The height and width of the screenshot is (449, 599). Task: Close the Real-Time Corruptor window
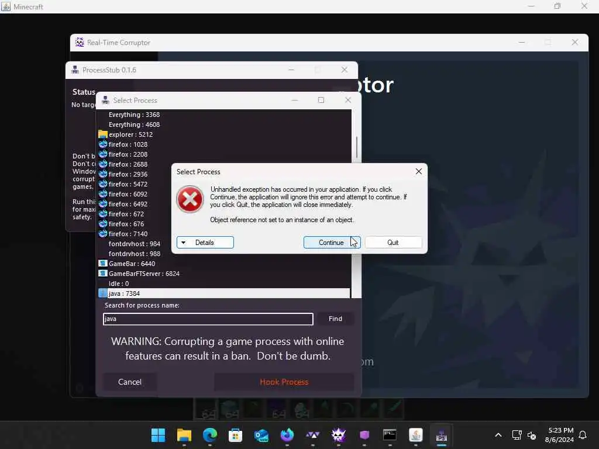574,42
